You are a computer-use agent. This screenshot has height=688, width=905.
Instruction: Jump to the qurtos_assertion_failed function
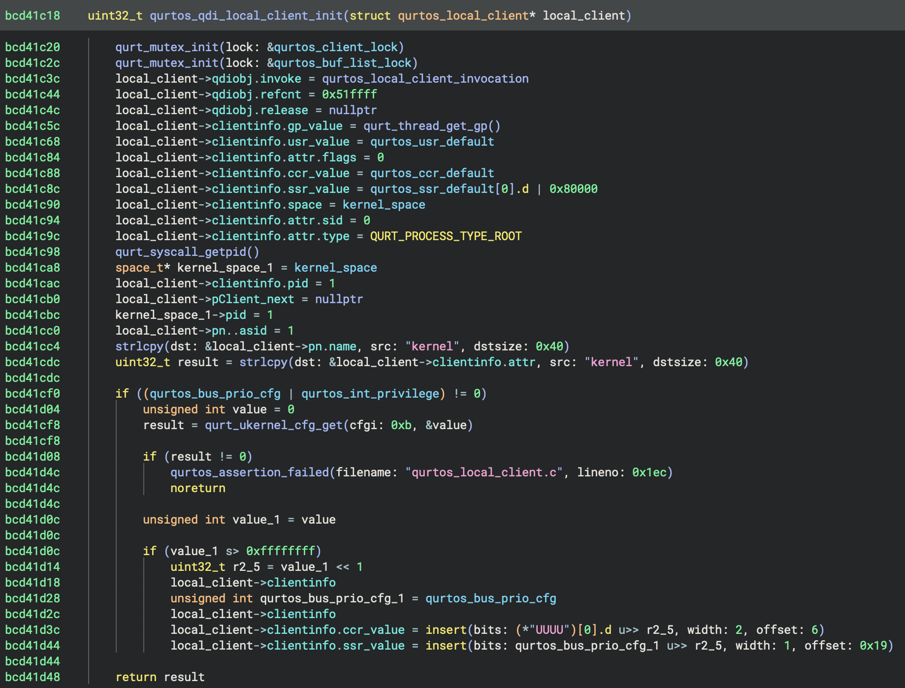coord(250,472)
